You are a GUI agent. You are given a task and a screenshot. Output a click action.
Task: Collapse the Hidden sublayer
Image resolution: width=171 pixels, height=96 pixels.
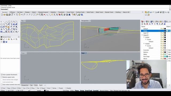[x=144, y=44]
